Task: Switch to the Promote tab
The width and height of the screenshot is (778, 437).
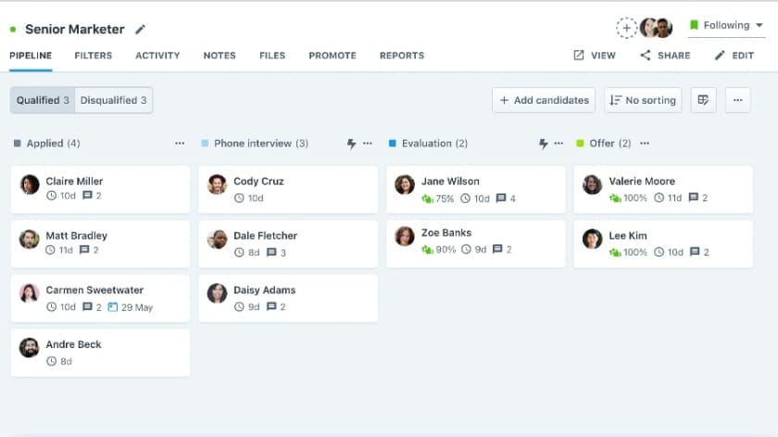Action: point(333,56)
